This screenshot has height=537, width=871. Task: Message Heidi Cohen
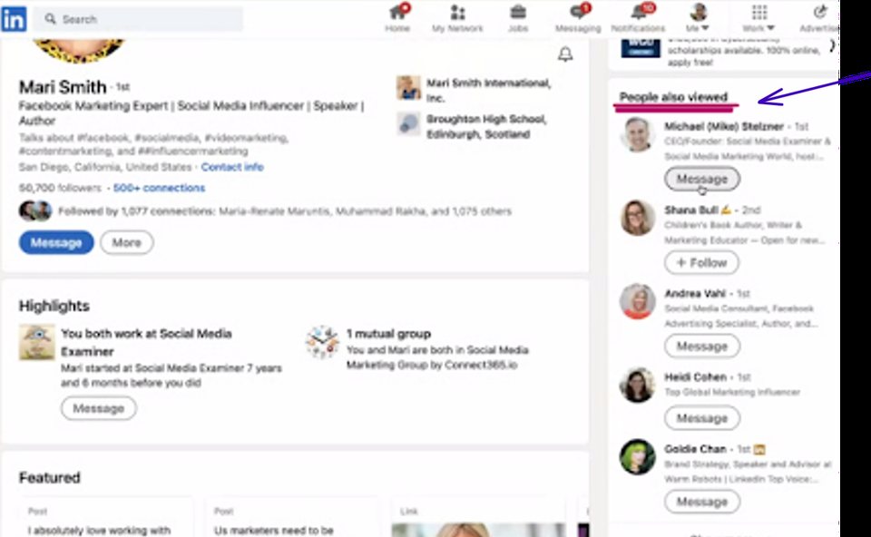pos(702,418)
